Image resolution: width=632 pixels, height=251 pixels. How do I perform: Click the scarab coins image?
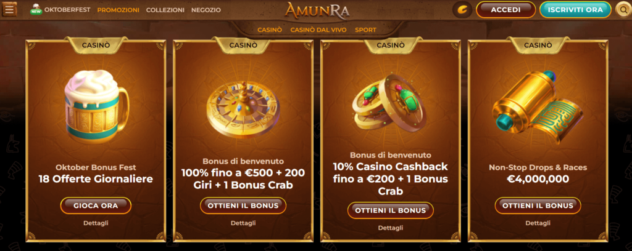[390, 102]
